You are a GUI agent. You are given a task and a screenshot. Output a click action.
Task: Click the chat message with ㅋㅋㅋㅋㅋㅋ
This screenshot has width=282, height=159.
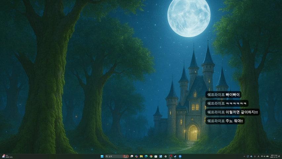tap(227, 103)
